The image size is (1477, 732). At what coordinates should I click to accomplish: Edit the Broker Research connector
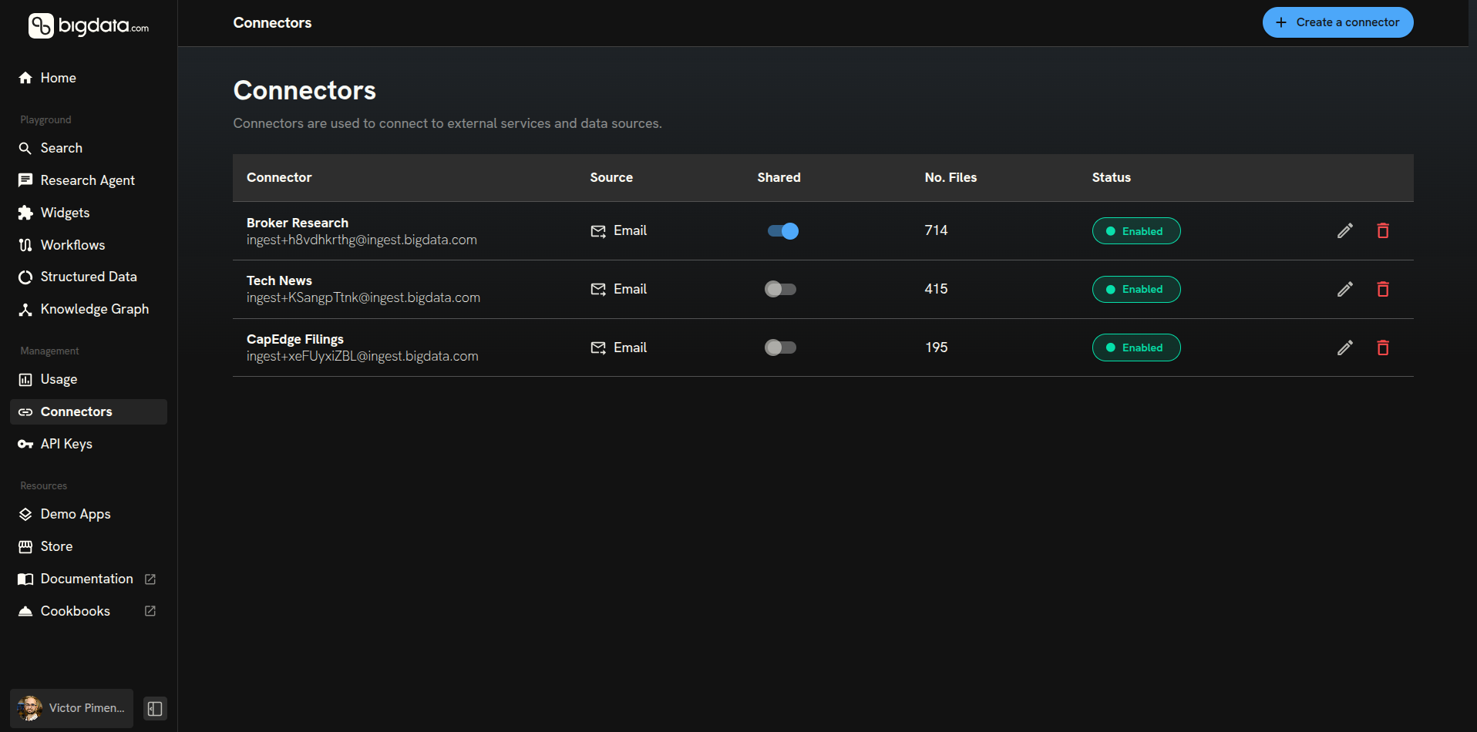1345,230
